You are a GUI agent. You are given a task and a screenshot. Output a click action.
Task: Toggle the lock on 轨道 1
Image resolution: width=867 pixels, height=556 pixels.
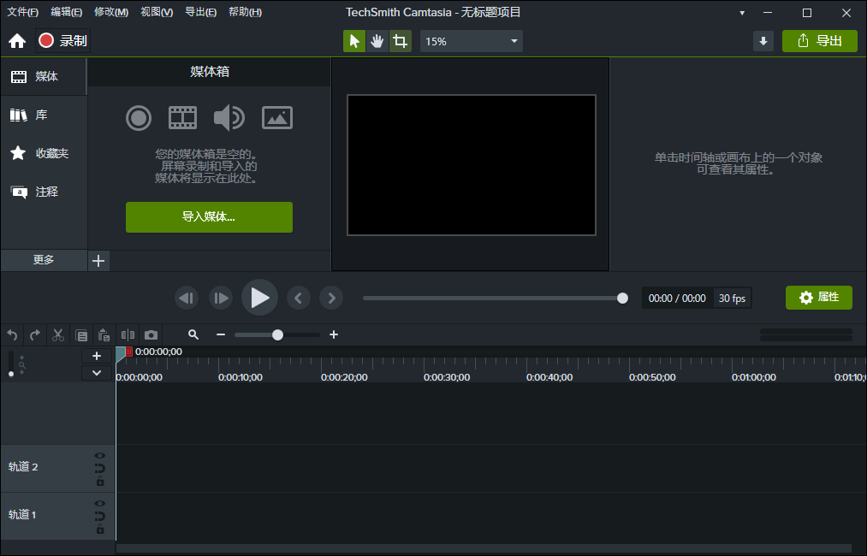pyautogui.click(x=100, y=529)
